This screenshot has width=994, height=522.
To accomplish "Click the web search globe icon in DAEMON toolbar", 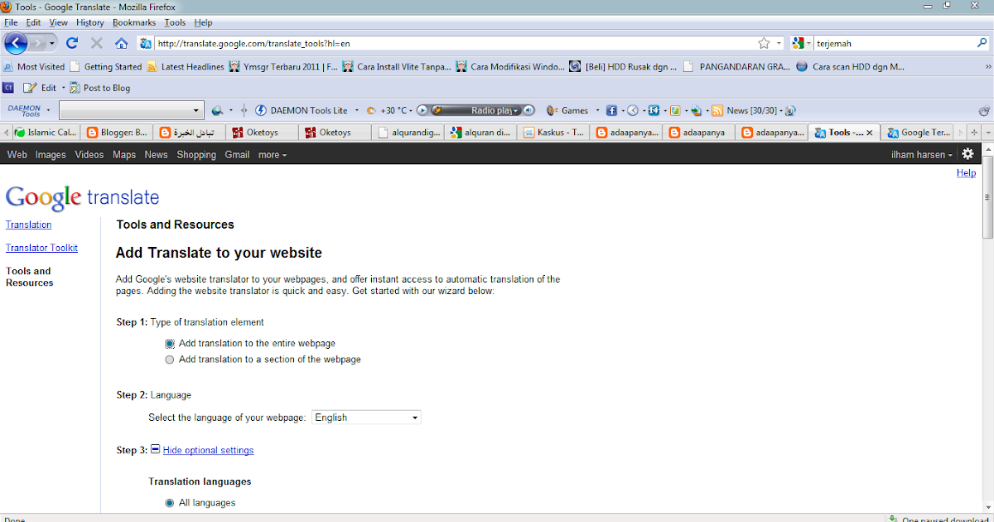I will (218, 110).
